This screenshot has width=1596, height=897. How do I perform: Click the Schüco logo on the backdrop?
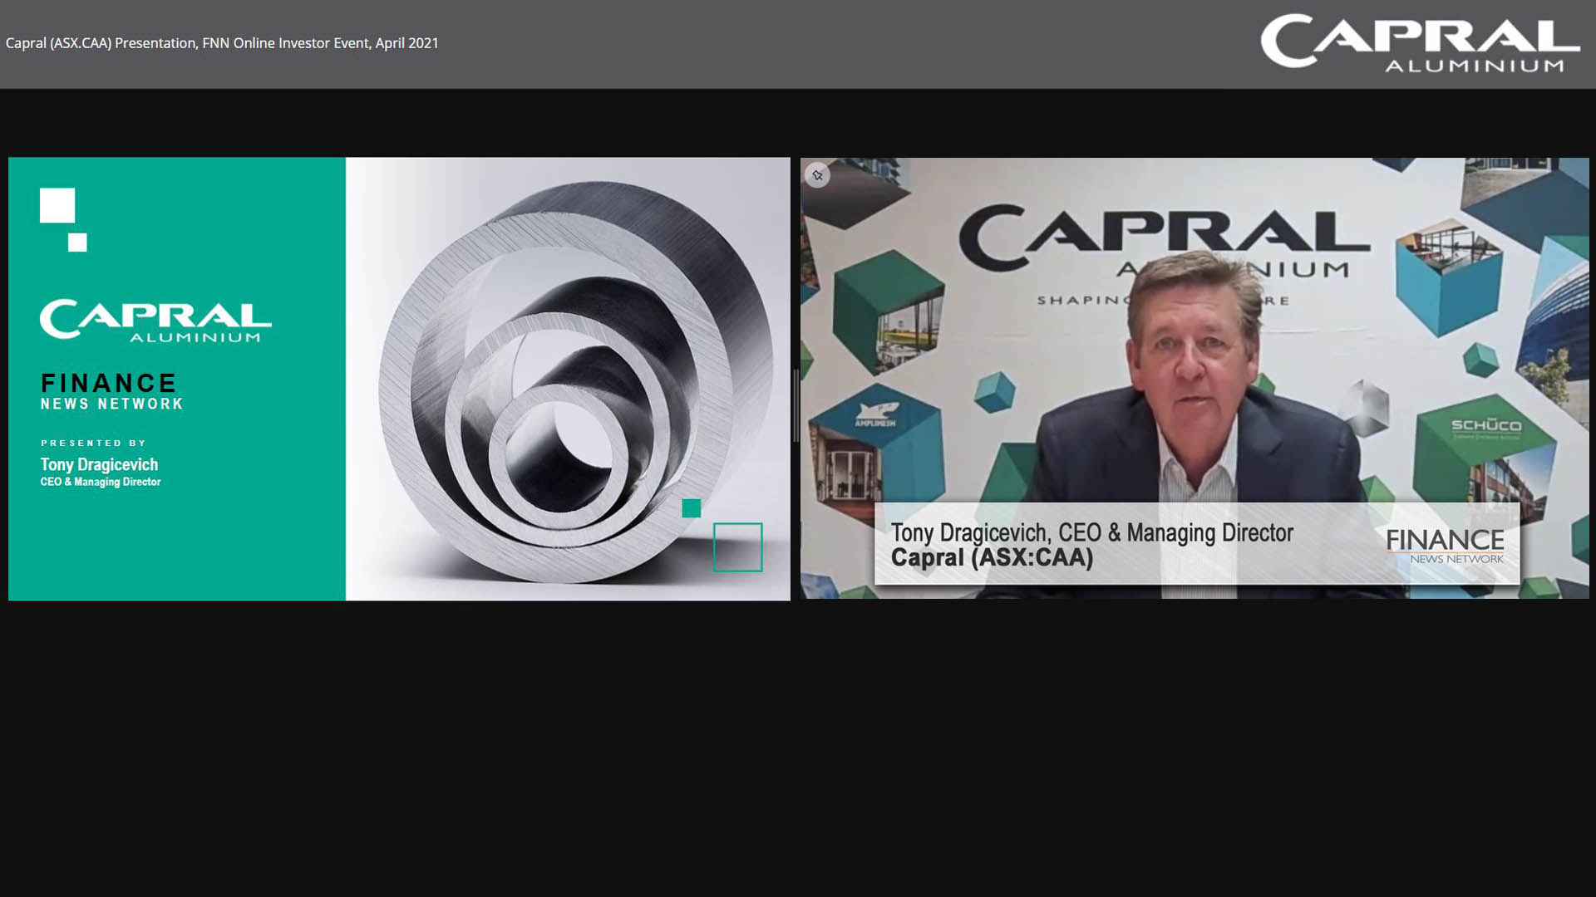pyautogui.click(x=1485, y=426)
